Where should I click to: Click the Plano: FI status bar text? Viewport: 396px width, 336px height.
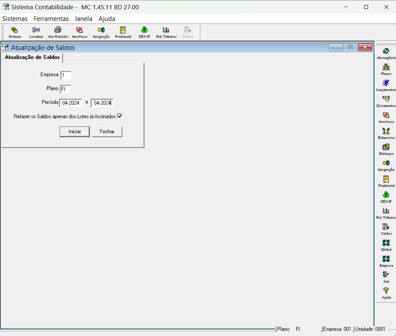[288, 329]
